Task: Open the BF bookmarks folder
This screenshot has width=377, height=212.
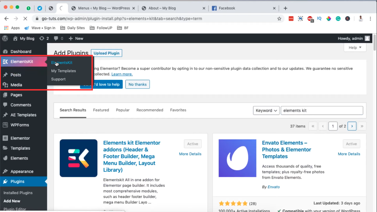Action: tap(123, 28)
